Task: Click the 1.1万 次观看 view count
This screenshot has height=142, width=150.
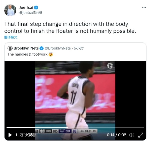Action: click(x=26, y=135)
